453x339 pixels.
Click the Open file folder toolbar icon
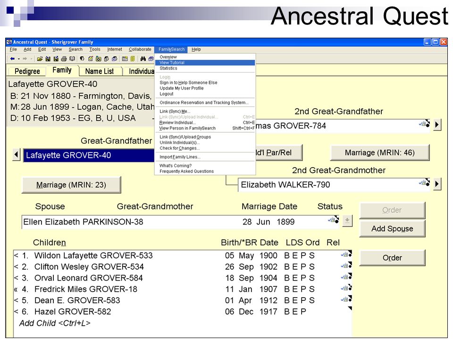40,59
